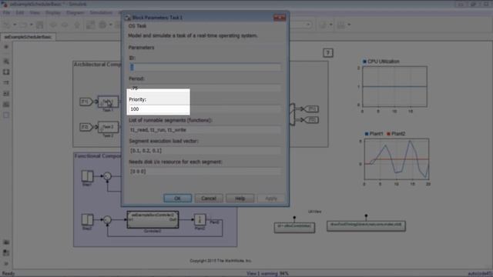The width and height of the screenshot is (493, 277).
Task: Click the T1 From tag block
Action: pos(86,102)
